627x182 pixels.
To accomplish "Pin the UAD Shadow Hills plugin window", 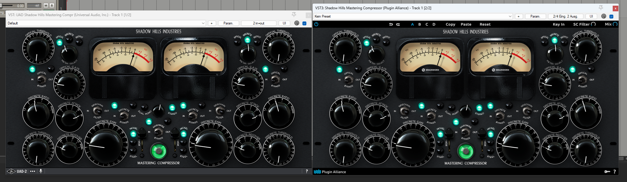I will pos(294,14).
